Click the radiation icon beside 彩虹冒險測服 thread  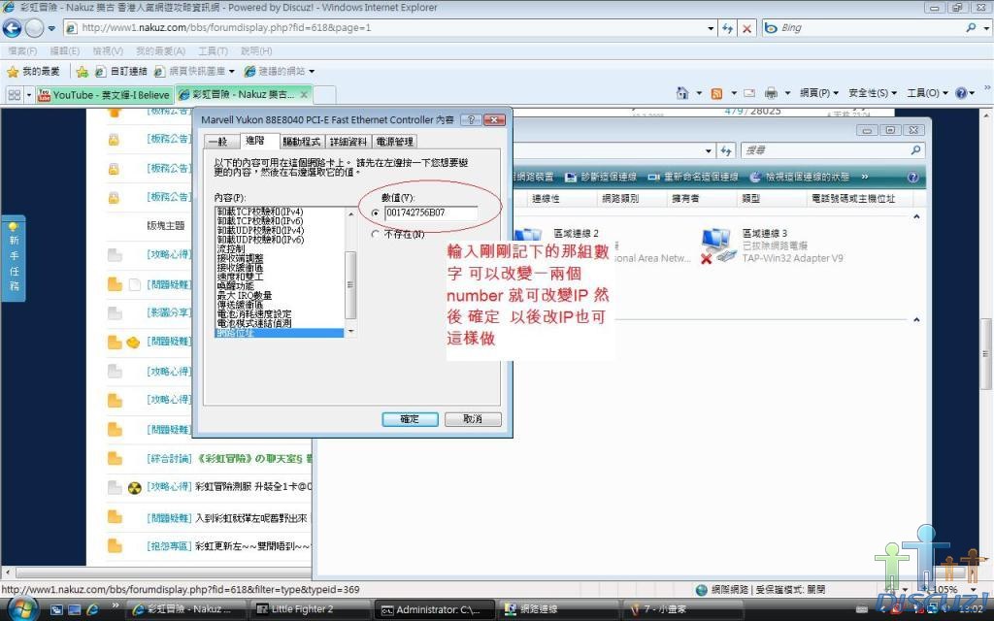tap(134, 487)
